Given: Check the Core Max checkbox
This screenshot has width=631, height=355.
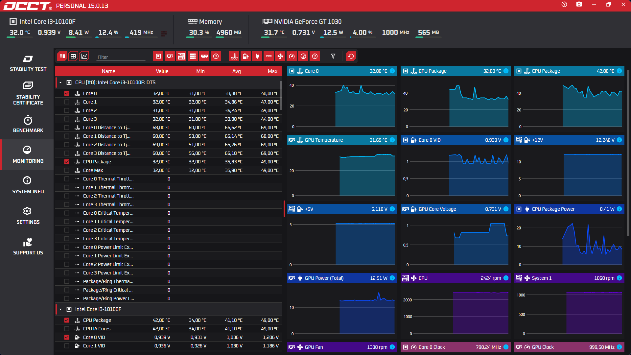Looking at the screenshot, I should tap(67, 170).
